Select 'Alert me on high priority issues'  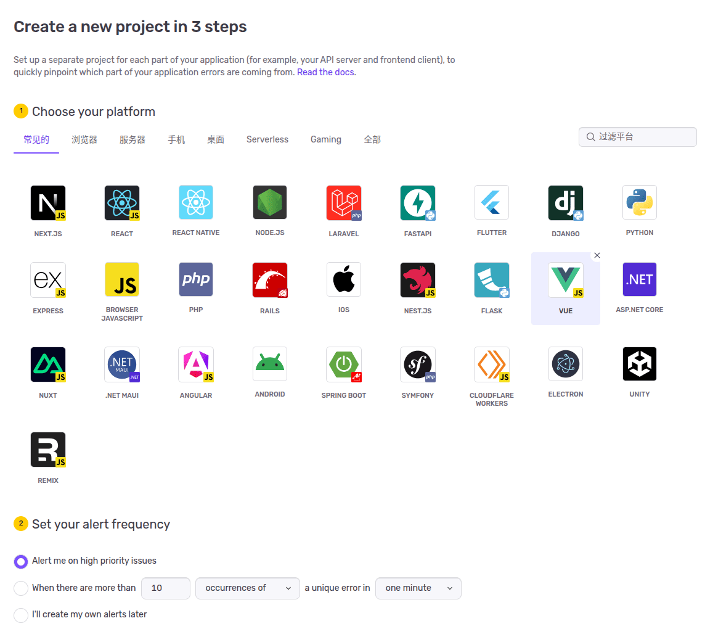coord(22,561)
